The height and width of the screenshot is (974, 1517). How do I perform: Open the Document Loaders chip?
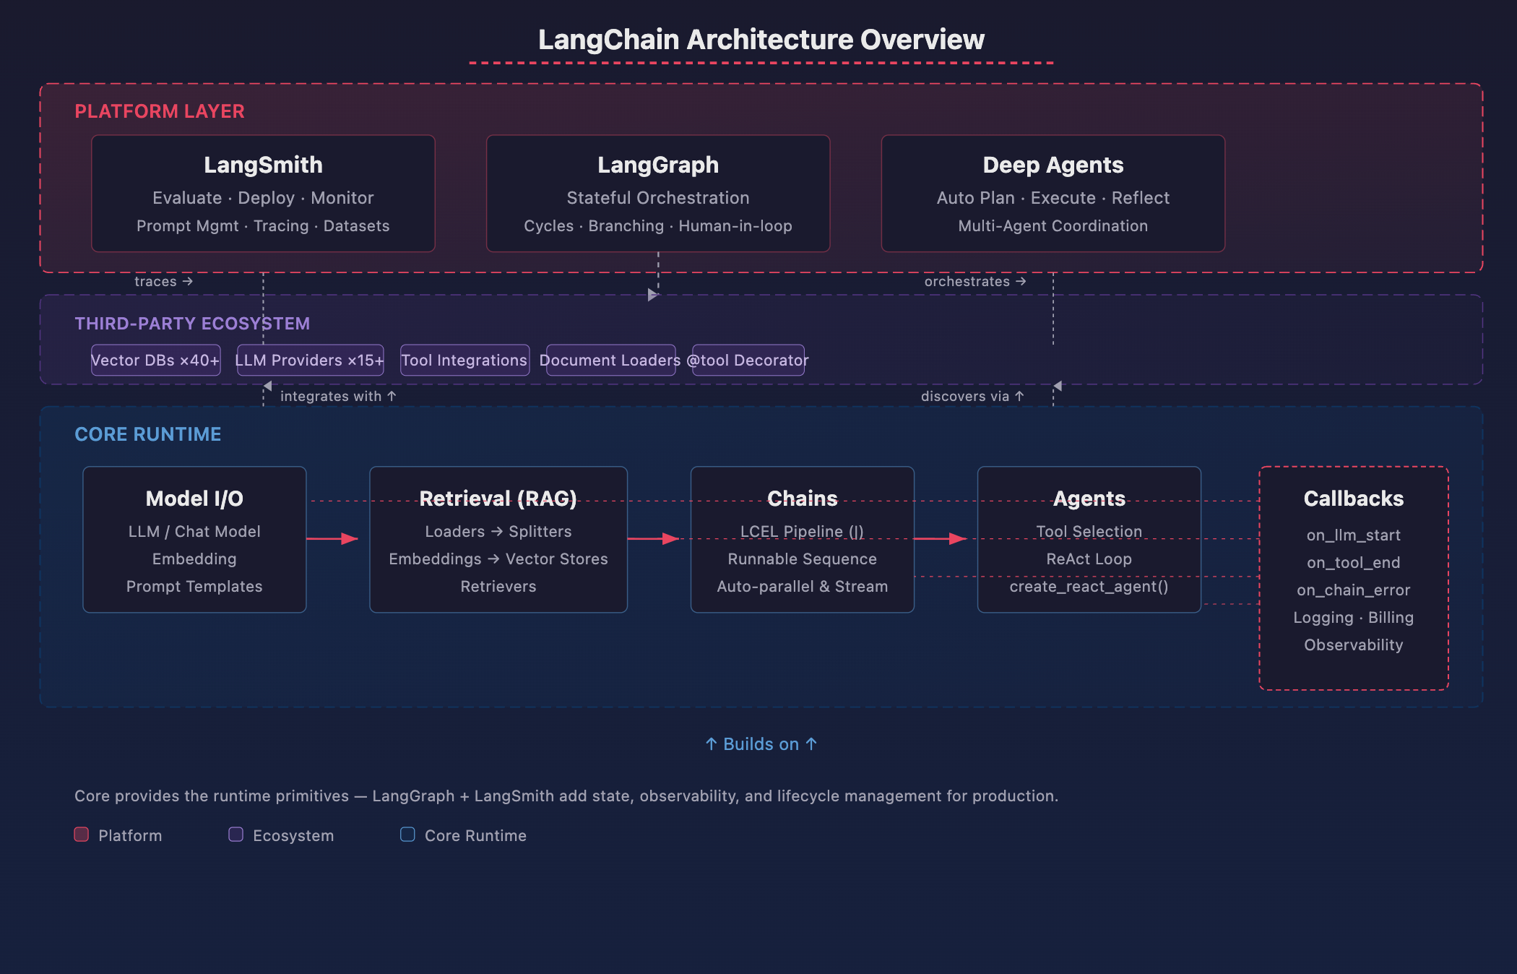[610, 360]
